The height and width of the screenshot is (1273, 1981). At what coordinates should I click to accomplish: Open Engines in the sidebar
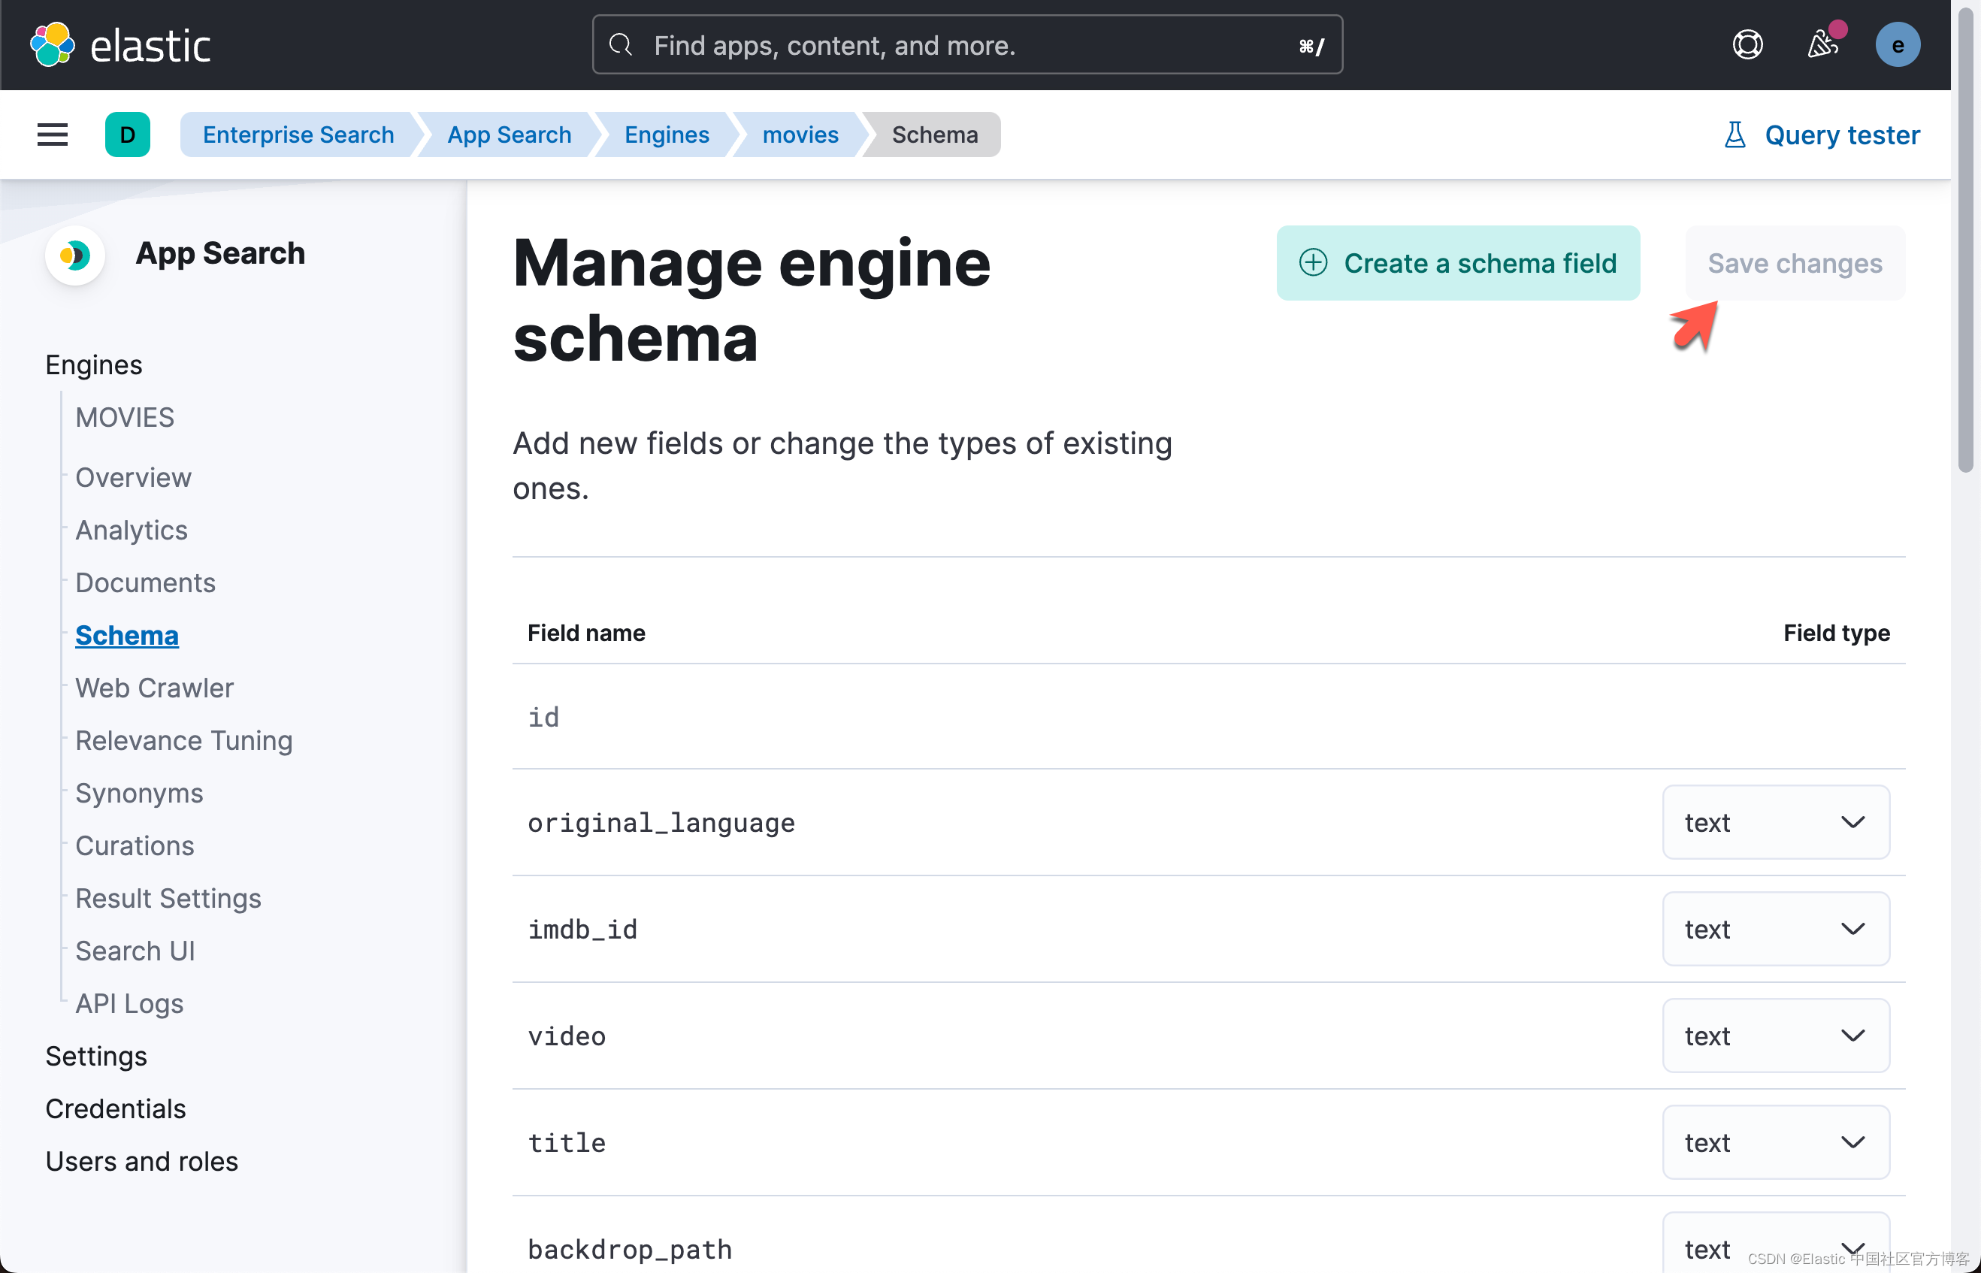pyautogui.click(x=93, y=364)
